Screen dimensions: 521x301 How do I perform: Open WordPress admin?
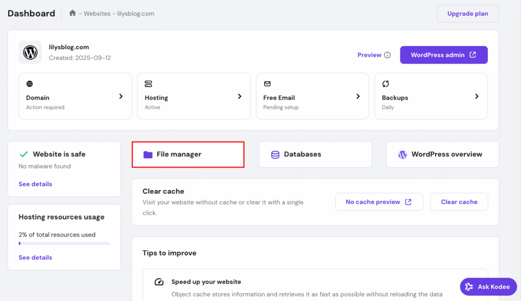[x=444, y=54]
